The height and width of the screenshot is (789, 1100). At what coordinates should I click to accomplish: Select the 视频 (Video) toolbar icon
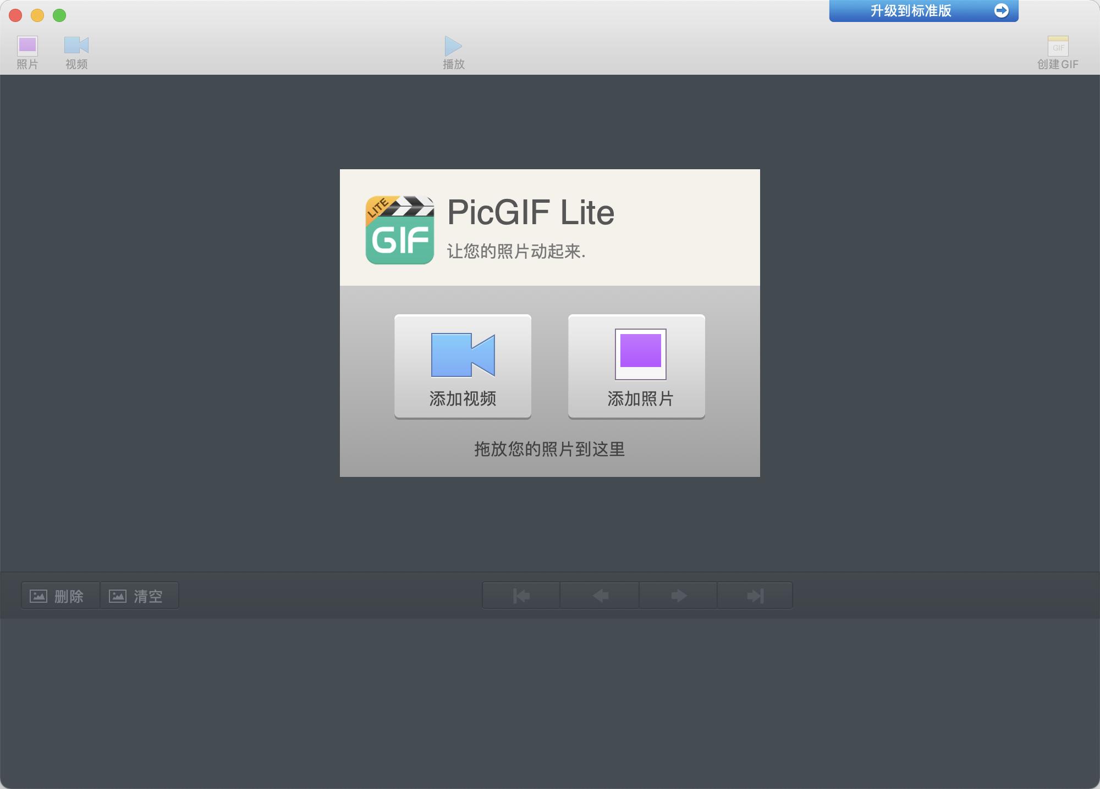[x=76, y=46]
